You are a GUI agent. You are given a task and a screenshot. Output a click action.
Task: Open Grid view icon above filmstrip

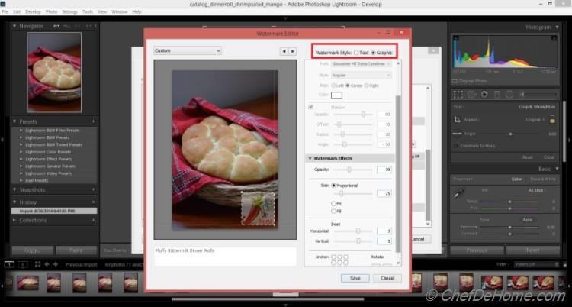click(x=37, y=264)
